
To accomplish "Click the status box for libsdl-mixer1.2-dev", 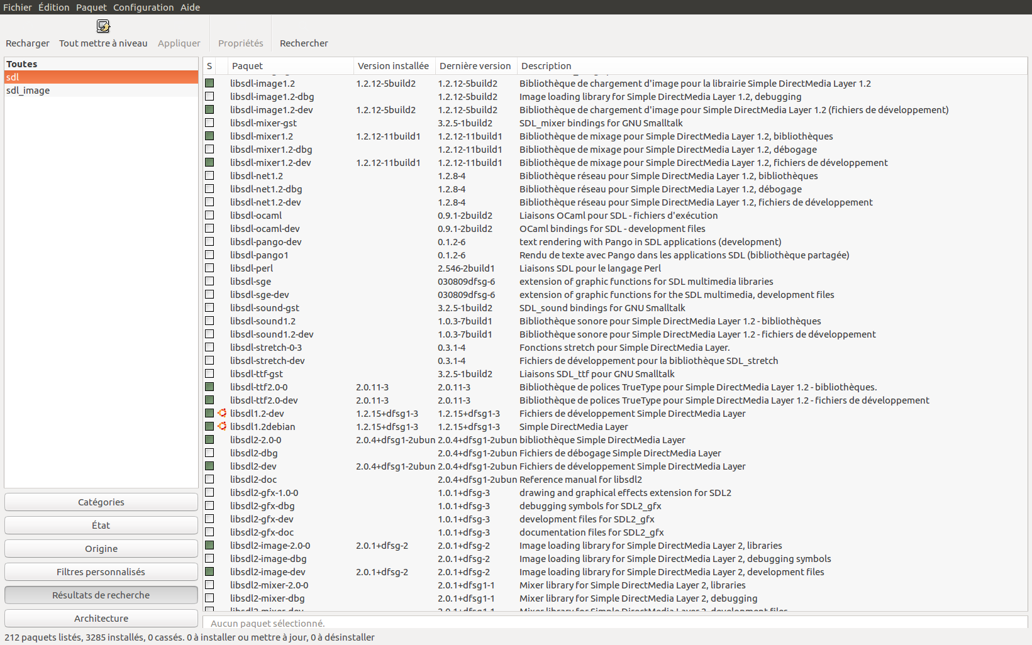I will tap(209, 162).
